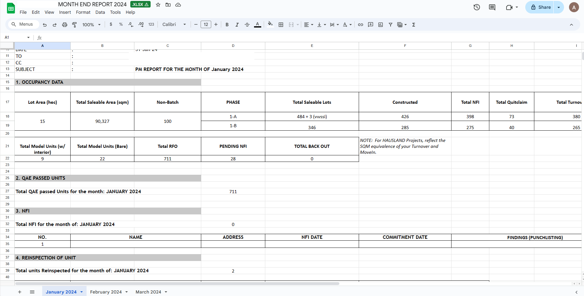Open version history

pos(477,7)
